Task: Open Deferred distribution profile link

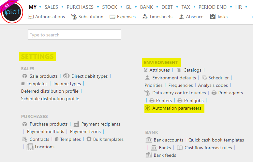Action: coord(50,91)
